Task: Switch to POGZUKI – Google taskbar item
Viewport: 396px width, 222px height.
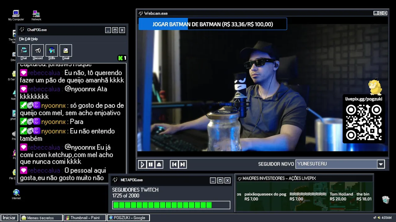Action: coord(128,218)
